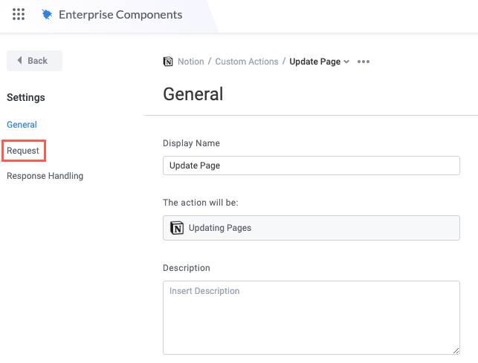Click the description resize handle
Image resolution: width=478 pixels, height=363 pixels.
pyautogui.click(x=456, y=351)
